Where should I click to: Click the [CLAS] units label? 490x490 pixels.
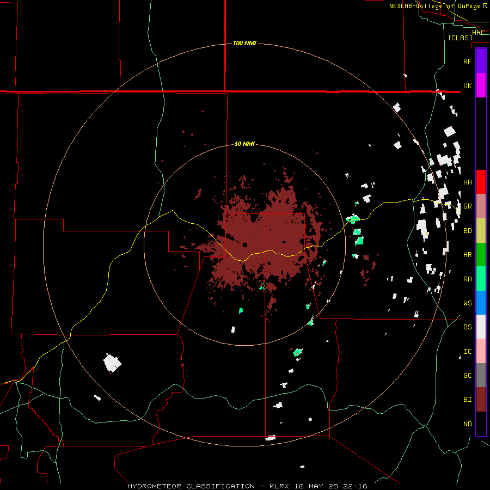pos(460,38)
